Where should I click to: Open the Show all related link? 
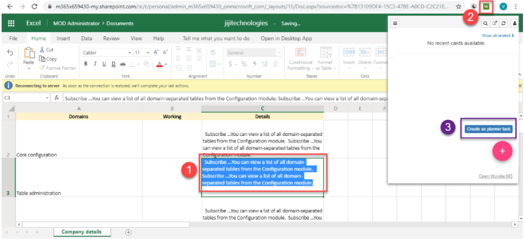click(x=496, y=36)
